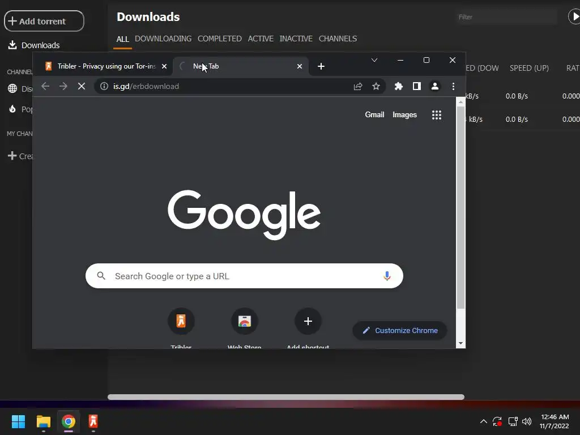This screenshot has height=435, width=580.
Task: Click Chrome scrollbar up arrow
Action: [460, 102]
